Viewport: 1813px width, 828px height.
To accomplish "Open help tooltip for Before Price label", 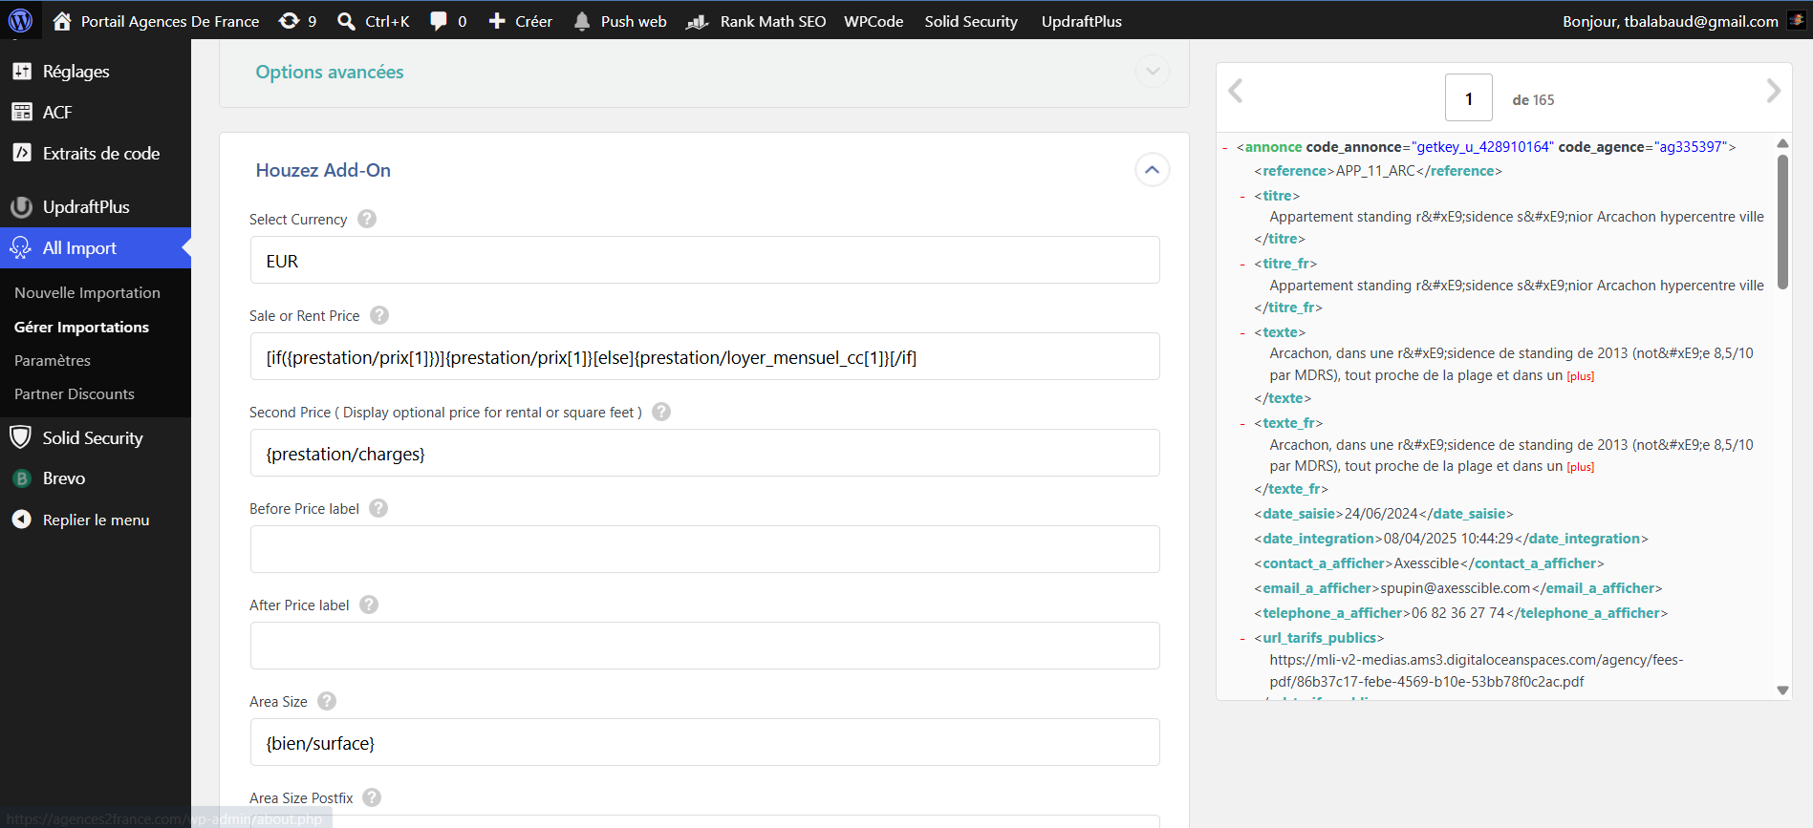I will [x=378, y=508].
